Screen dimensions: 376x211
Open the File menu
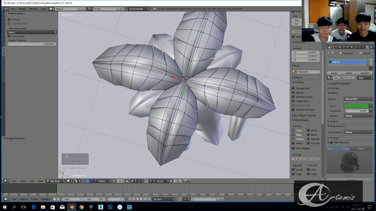[x=13, y=9]
